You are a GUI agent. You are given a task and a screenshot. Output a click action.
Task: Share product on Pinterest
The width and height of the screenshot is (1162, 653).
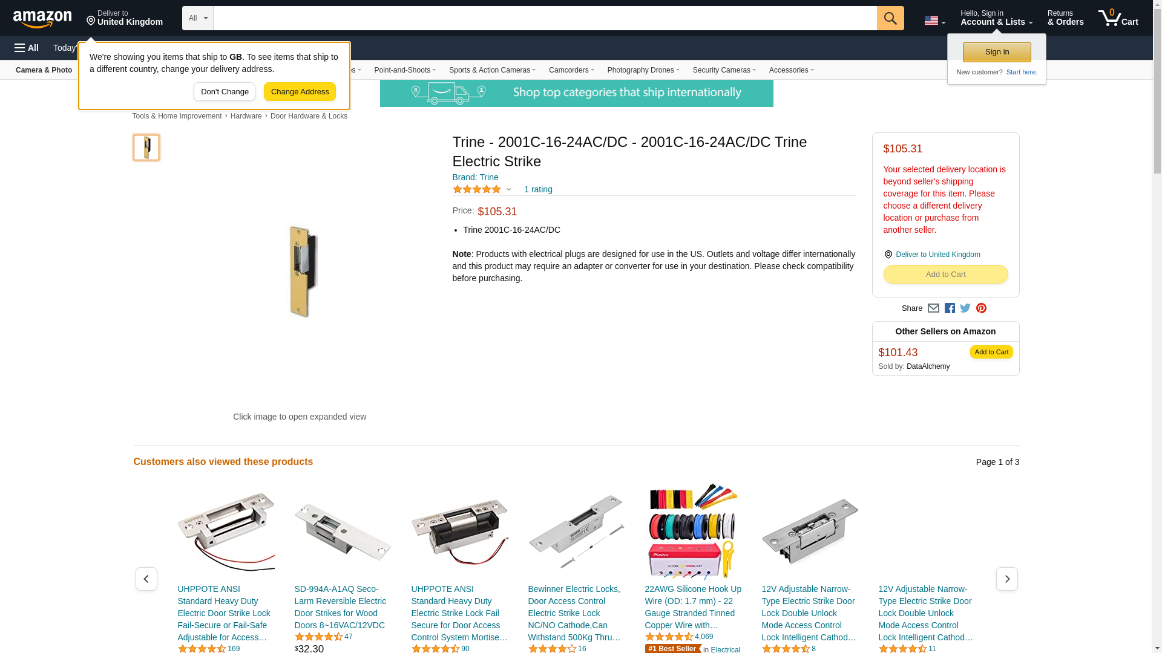981,308
